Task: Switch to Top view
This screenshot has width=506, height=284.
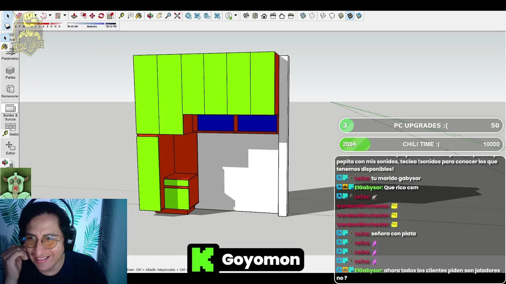Action: click(x=255, y=16)
